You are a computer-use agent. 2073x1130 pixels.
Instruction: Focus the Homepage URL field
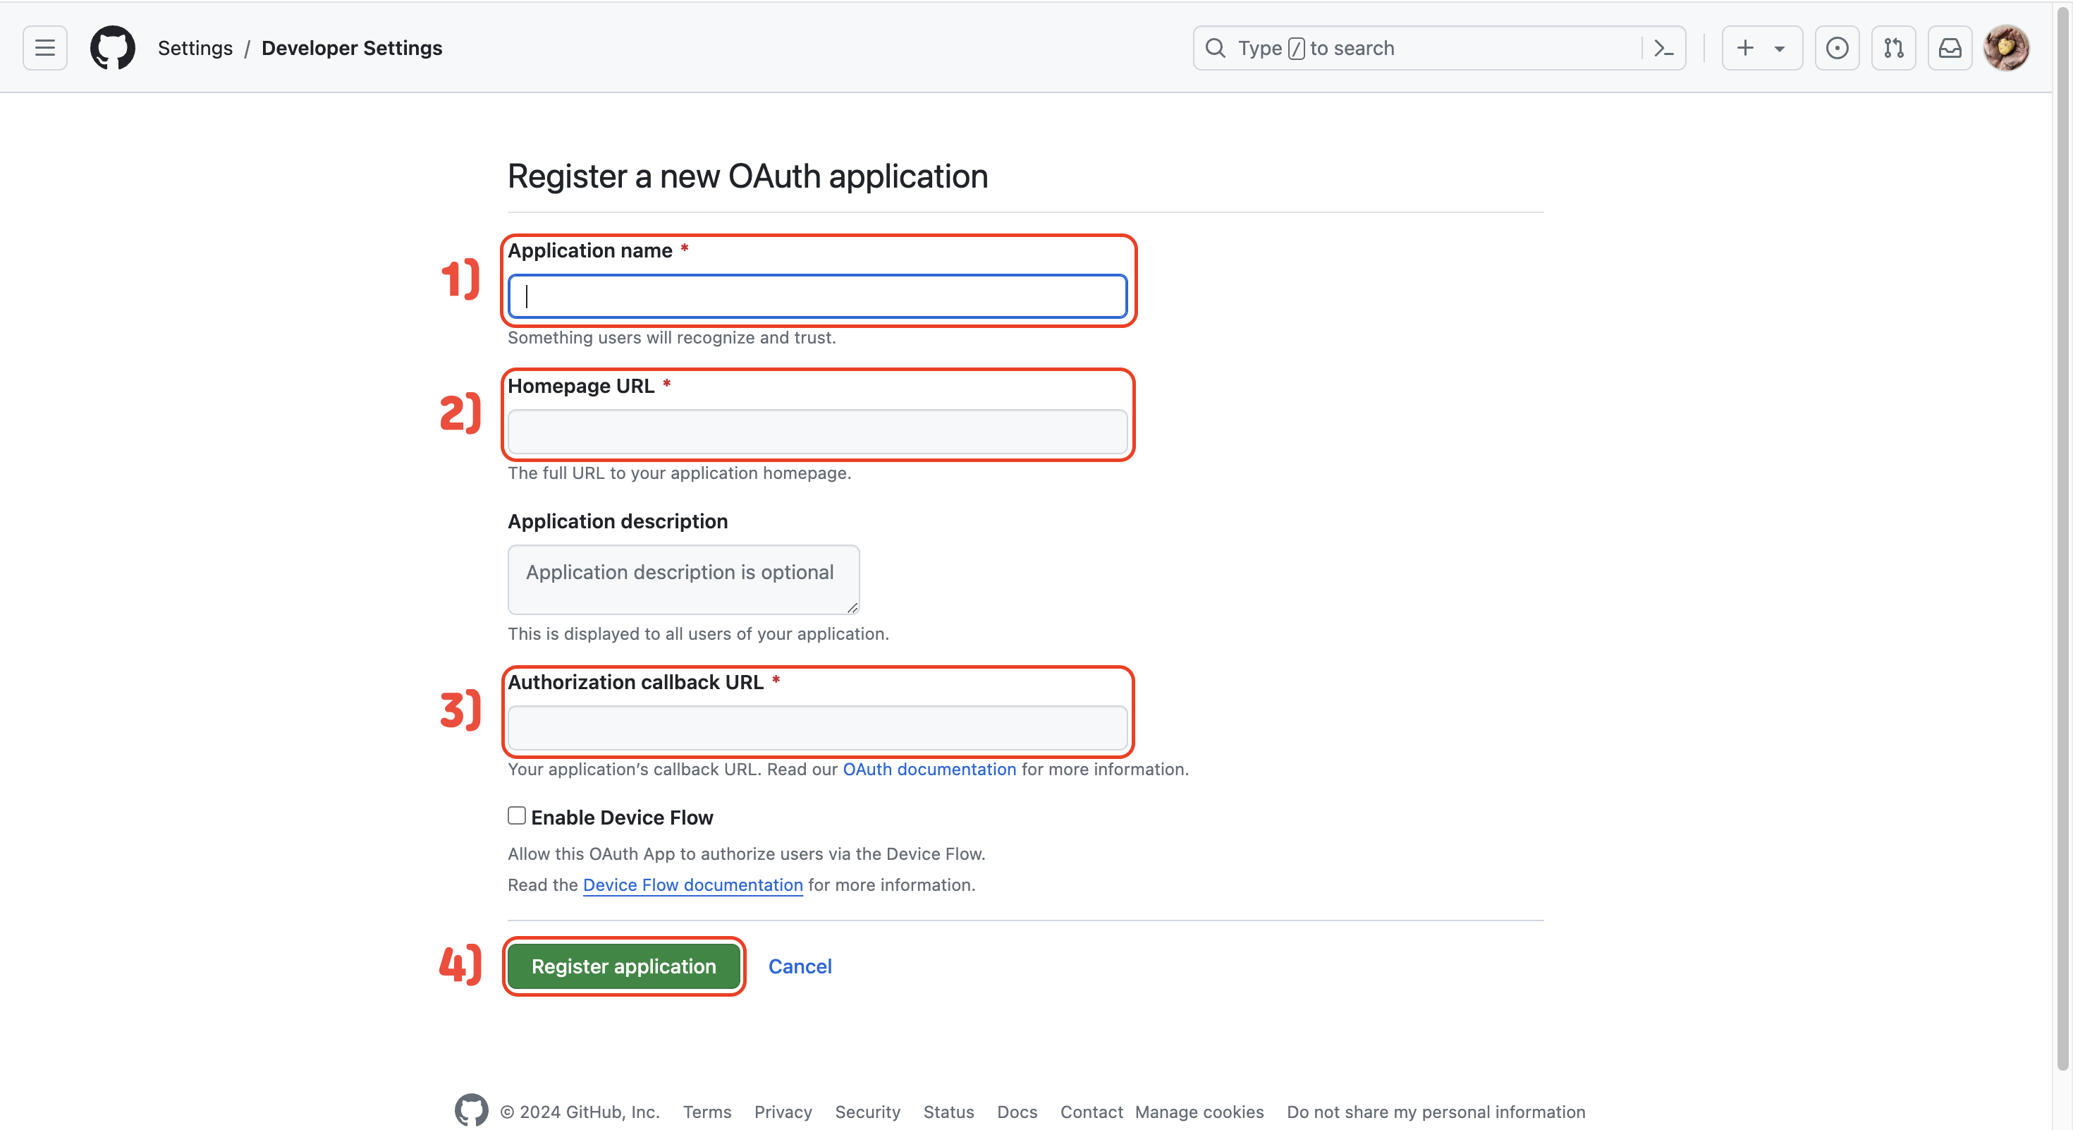point(817,432)
